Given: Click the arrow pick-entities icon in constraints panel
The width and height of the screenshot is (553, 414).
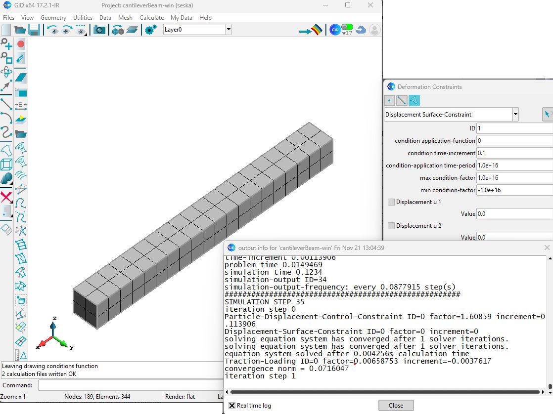Looking at the screenshot, I should coord(548,115).
